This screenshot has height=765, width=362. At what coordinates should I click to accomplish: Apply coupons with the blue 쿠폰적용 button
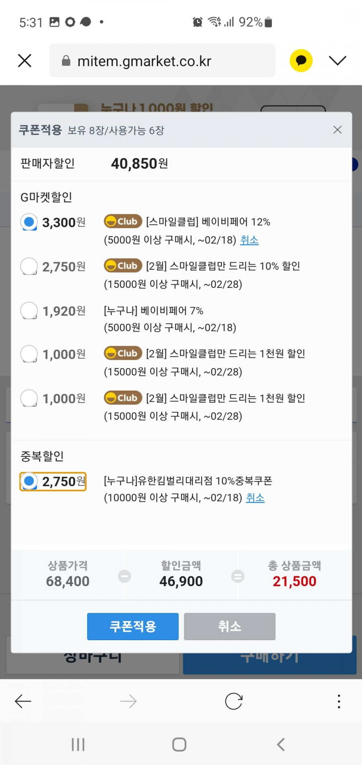click(133, 626)
